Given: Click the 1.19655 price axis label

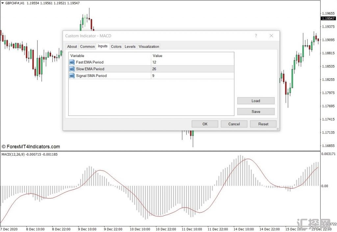Looking at the screenshot, I should pos(328,13).
